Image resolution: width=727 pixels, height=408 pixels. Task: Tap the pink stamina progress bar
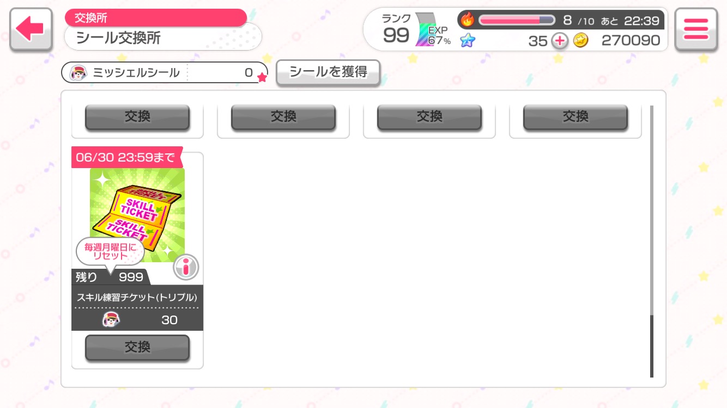(517, 20)
